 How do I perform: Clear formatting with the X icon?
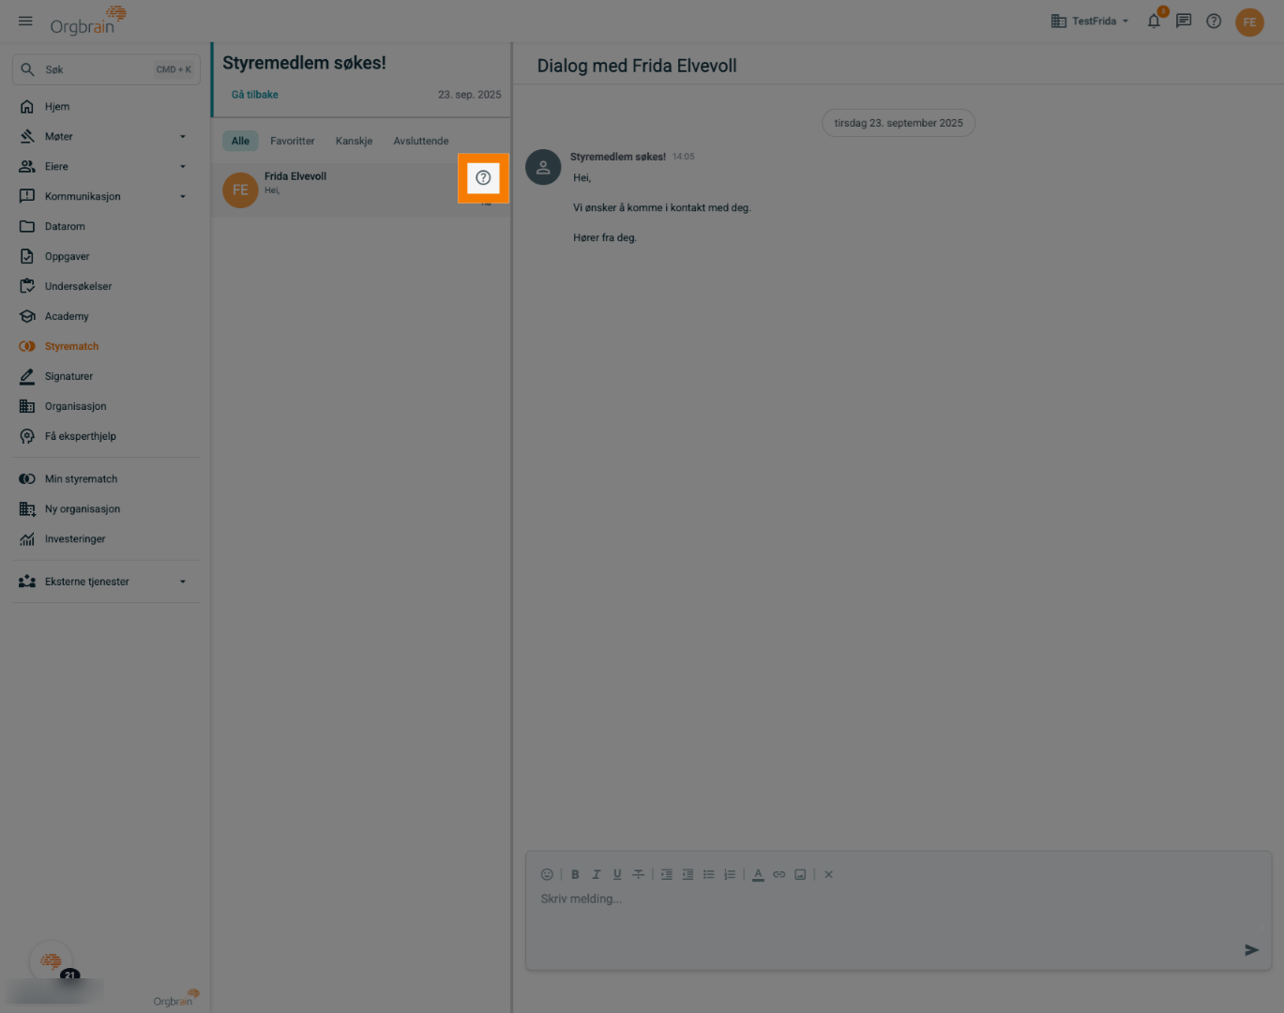pos(828,874)
